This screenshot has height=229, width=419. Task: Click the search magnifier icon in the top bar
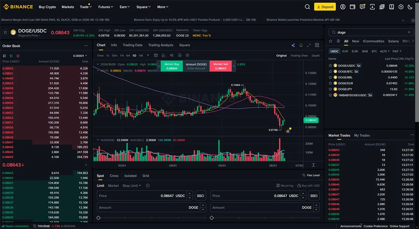(x=307, y=7)
